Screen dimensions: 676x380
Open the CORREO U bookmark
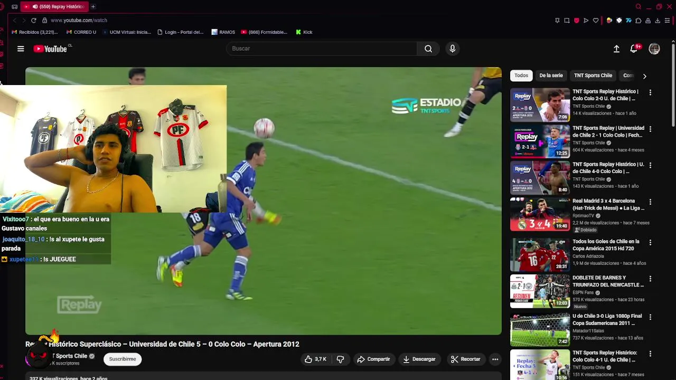pos(81,32)
